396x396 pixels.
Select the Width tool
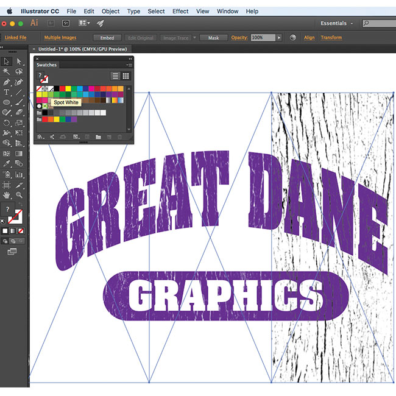[x=6, y=133]
